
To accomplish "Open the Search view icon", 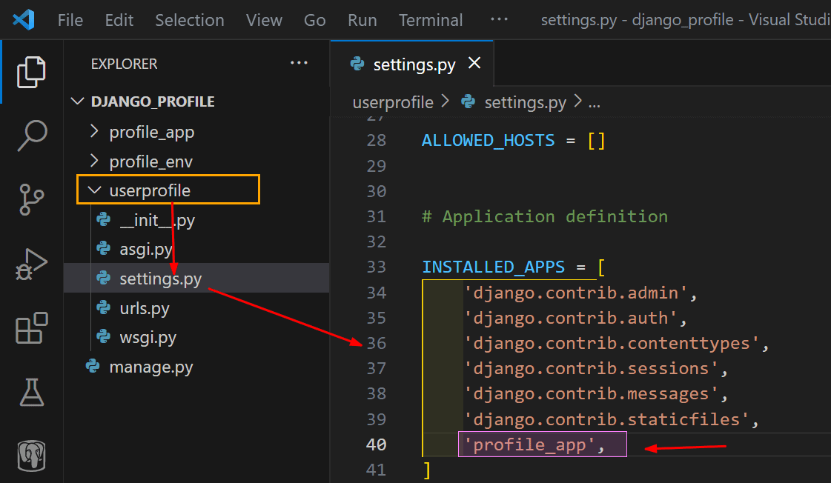I will (x=32, y=136).
